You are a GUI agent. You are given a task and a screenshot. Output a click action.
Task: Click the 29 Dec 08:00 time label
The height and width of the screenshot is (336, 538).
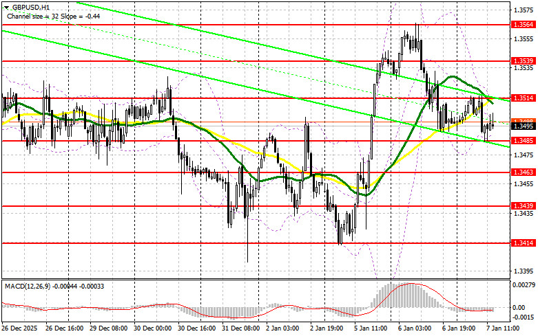tap(108, 328)
